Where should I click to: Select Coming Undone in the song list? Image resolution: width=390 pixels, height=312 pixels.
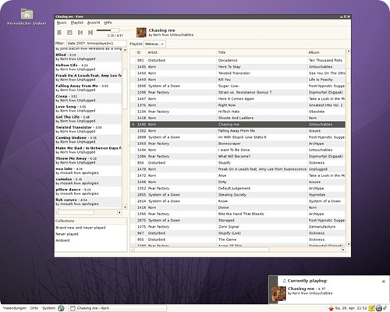[x=88, y=140]
